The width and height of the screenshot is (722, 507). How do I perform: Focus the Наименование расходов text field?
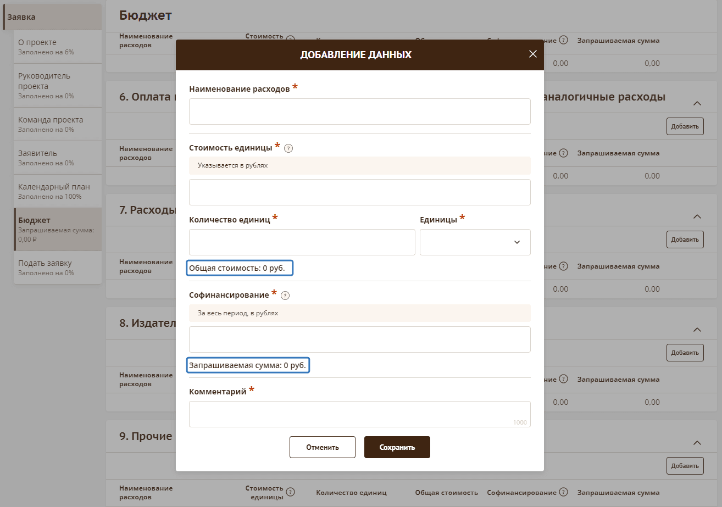point(359,112)
